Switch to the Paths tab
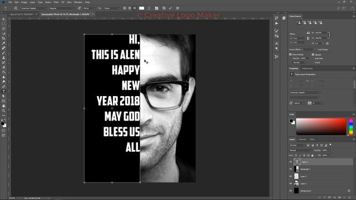The width and height of the screenshot is (356, 200). tap(312, 139)
